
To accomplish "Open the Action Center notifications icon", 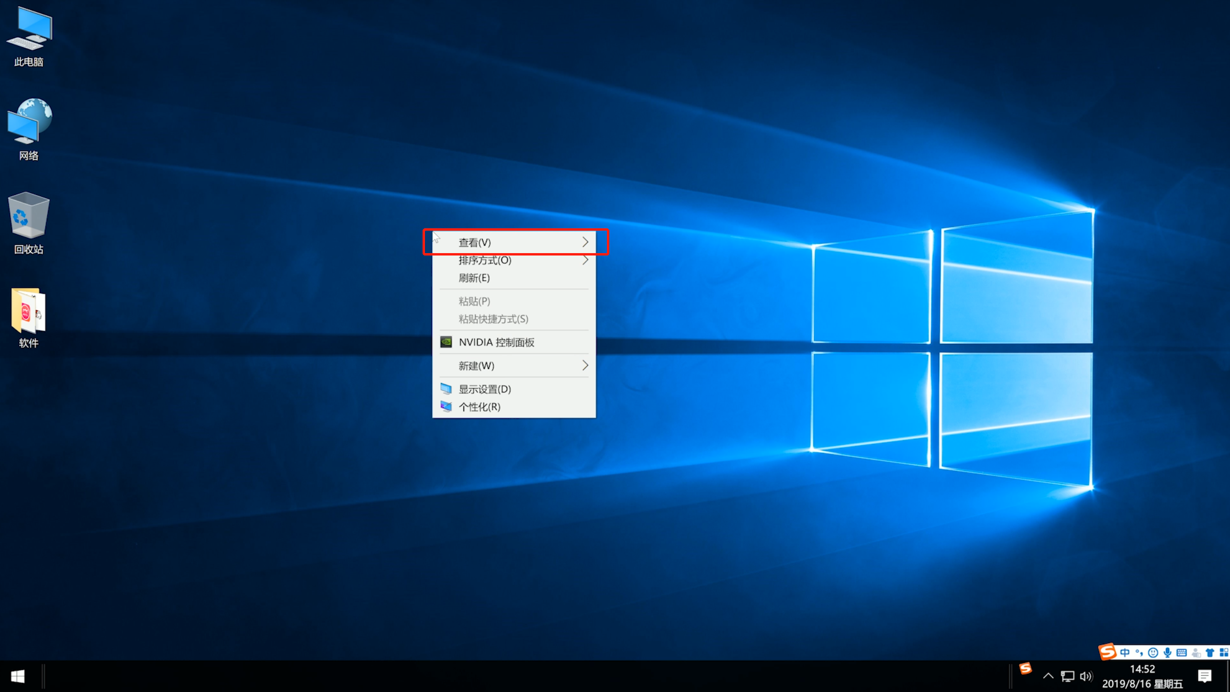I will (x=1205, y=676).
